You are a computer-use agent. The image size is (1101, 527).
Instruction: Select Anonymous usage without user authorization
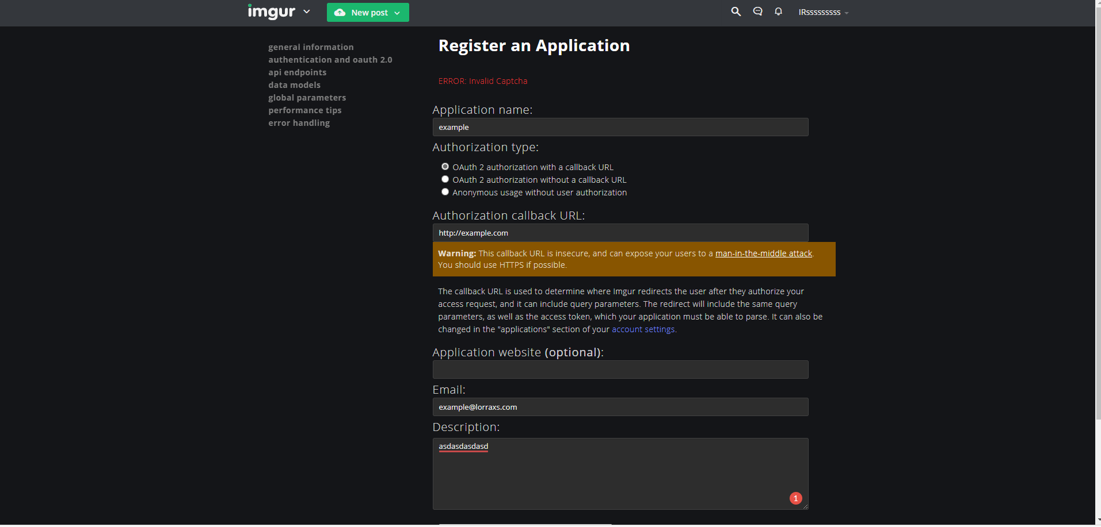[445, 192]
